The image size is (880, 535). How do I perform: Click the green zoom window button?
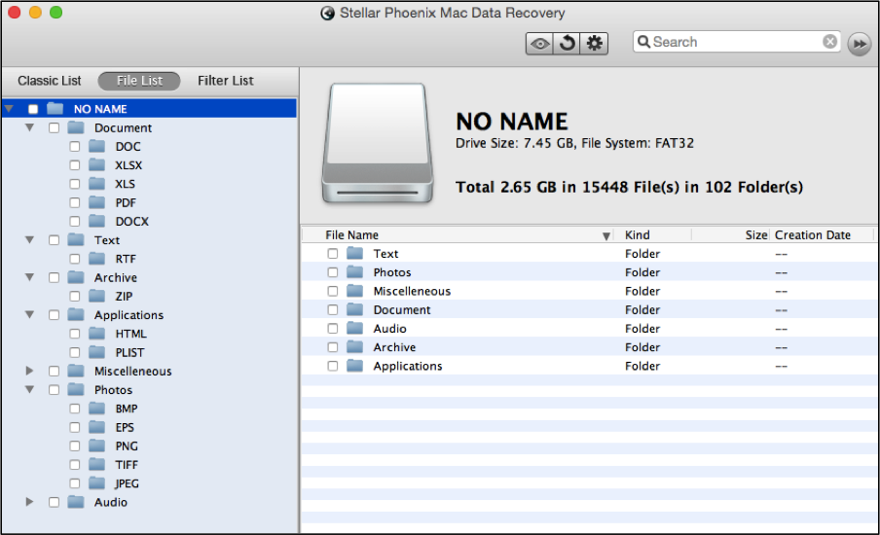[55, 12]
